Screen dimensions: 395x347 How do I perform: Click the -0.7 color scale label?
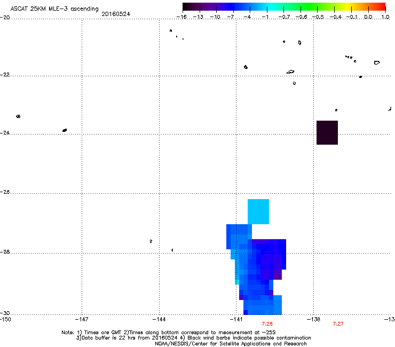(284, 17)
